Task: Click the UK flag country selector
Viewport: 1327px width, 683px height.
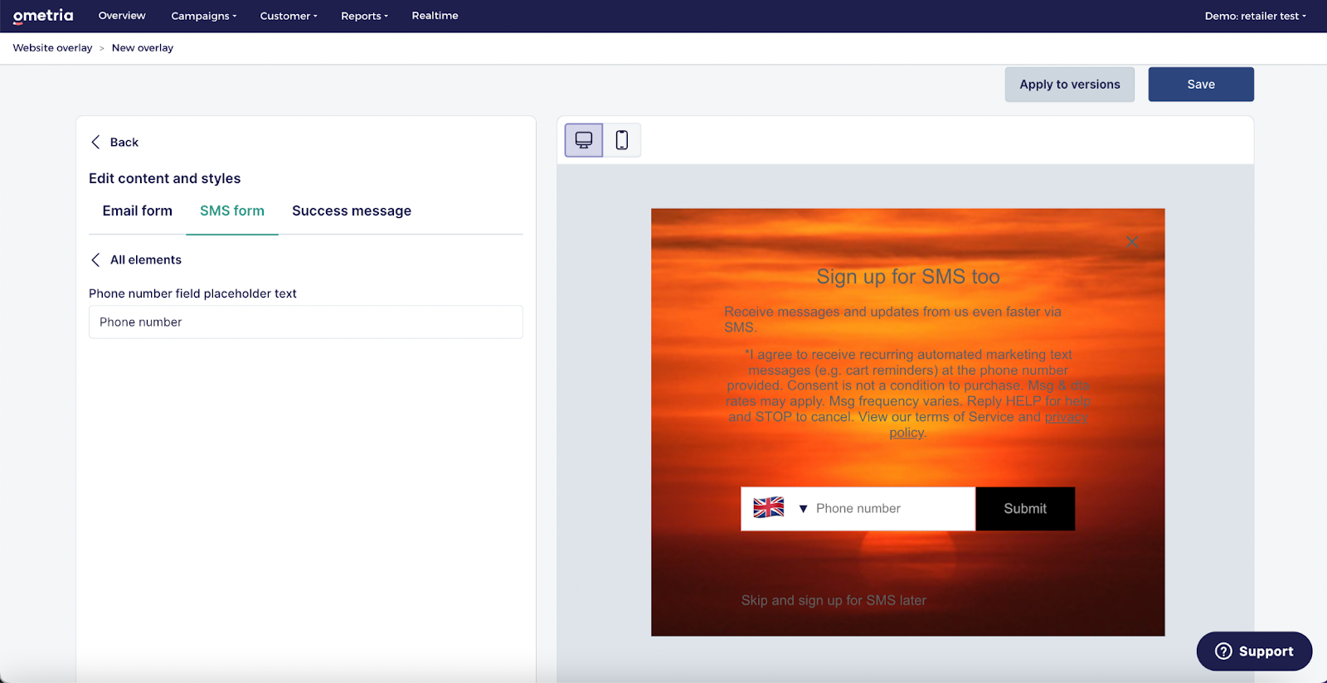Action: pyautogui.click(x=769, y=507)
